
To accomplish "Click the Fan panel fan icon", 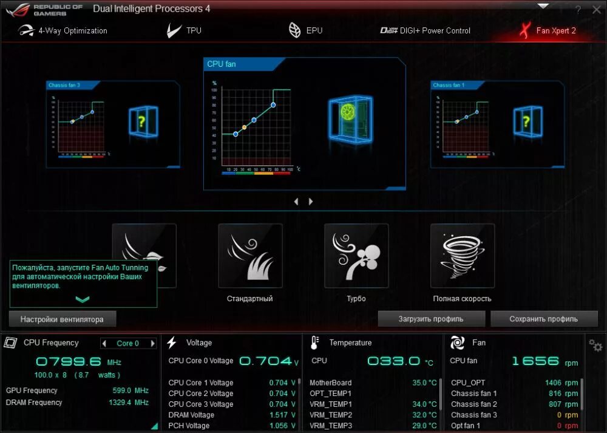I will [457, 343].
